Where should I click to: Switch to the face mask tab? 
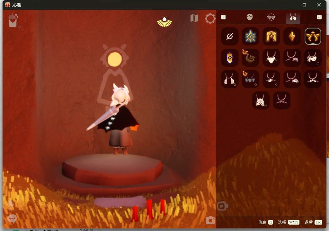coord(249,17)
